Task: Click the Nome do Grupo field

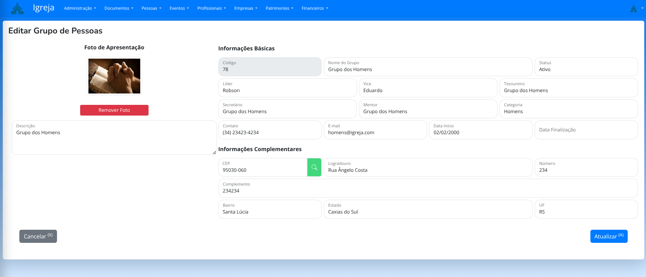Action: point(428,67)
